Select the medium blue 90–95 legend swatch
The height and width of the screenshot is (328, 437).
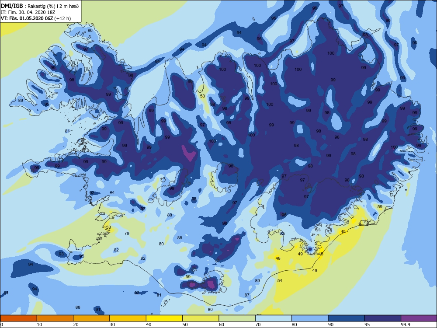coord(346,318)
